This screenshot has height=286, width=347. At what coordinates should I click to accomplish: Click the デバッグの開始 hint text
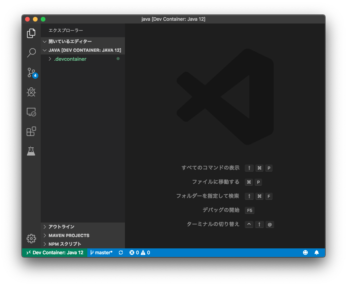[221, 210]
